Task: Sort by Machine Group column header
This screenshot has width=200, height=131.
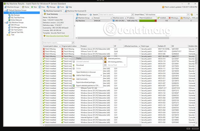Action: point(84,18)
